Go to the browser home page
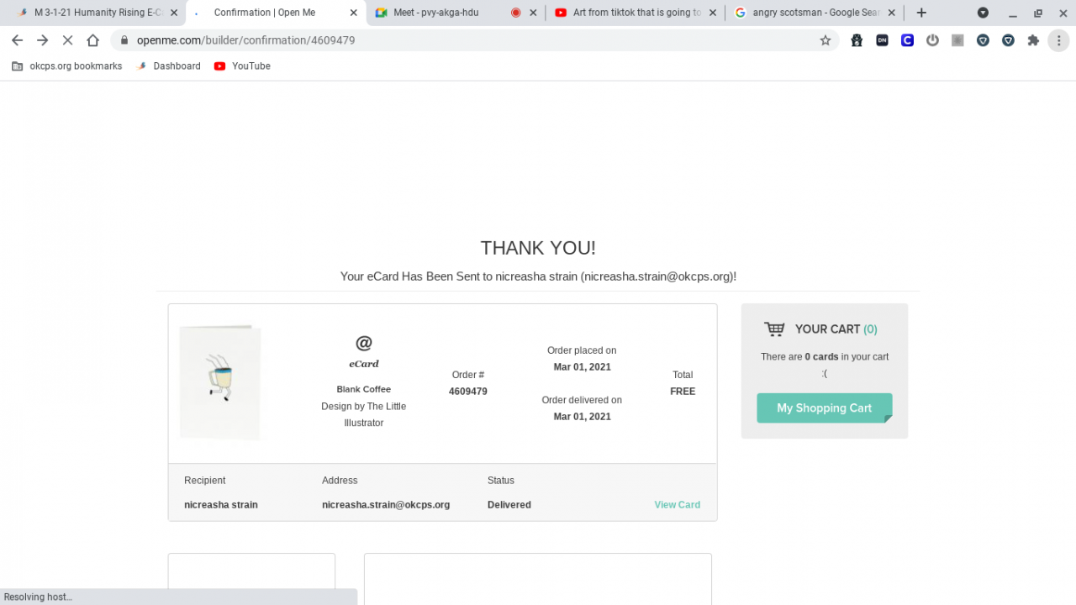This screenshot has width=1076, height=605. coord(92,40)
